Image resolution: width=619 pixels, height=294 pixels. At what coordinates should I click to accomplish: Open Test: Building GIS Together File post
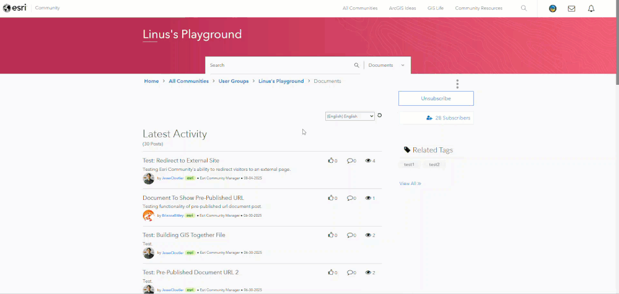(184, 235)
